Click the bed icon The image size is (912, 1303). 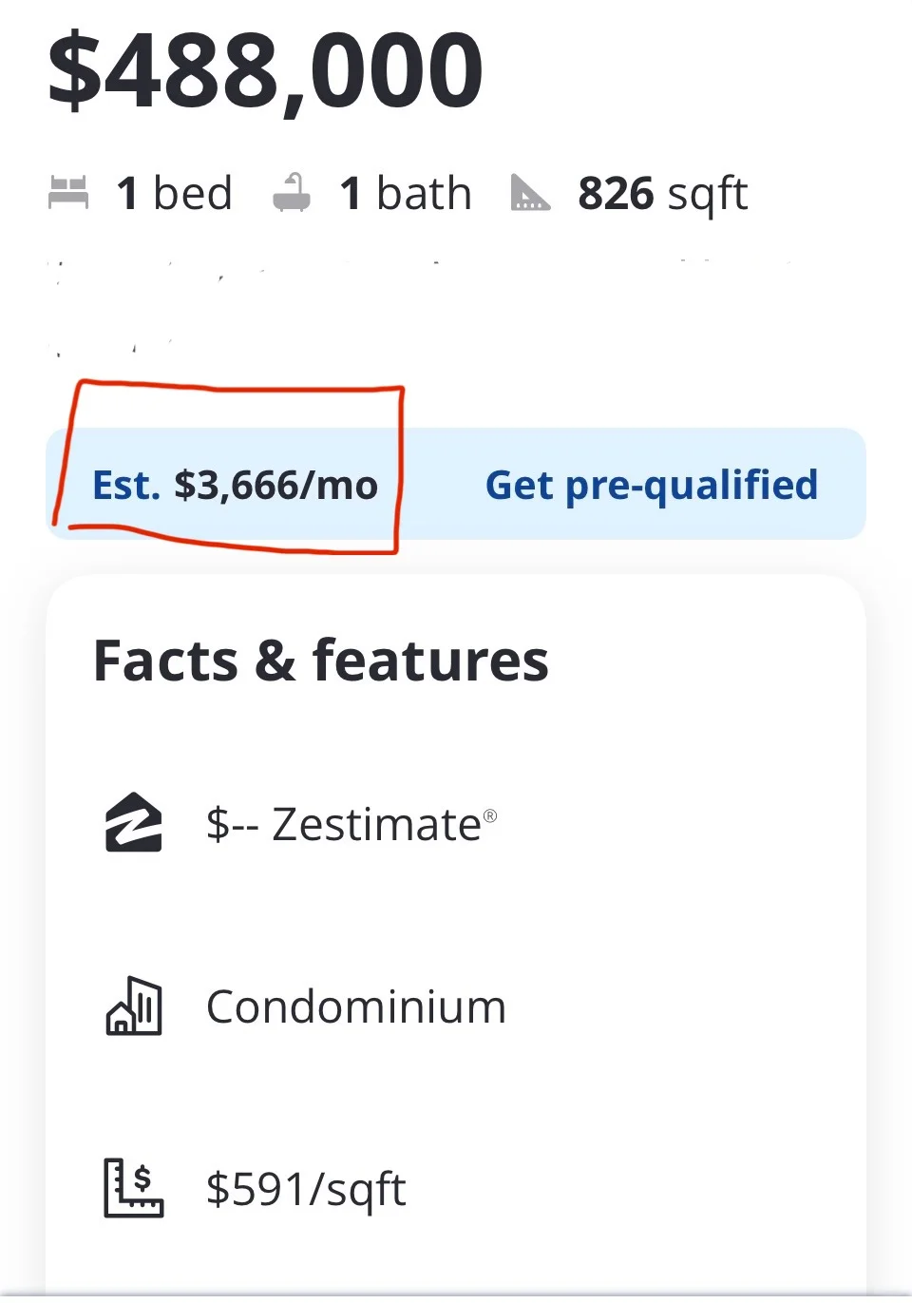coord(68,193)
